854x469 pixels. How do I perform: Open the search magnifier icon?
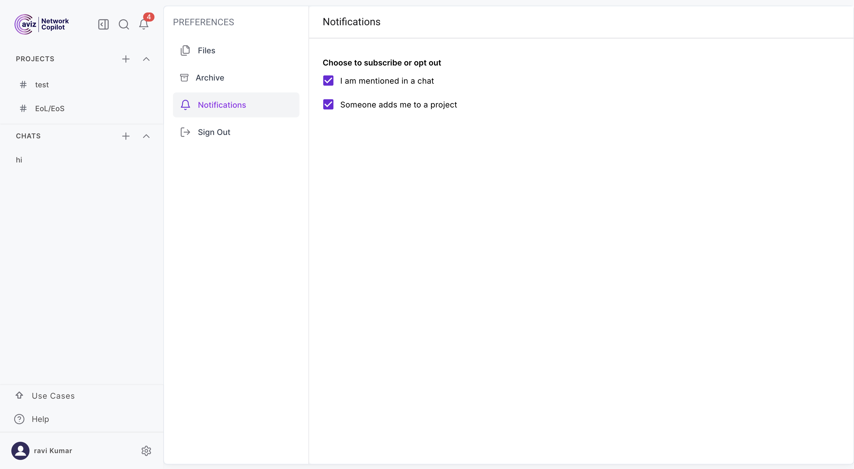(124, 24)
